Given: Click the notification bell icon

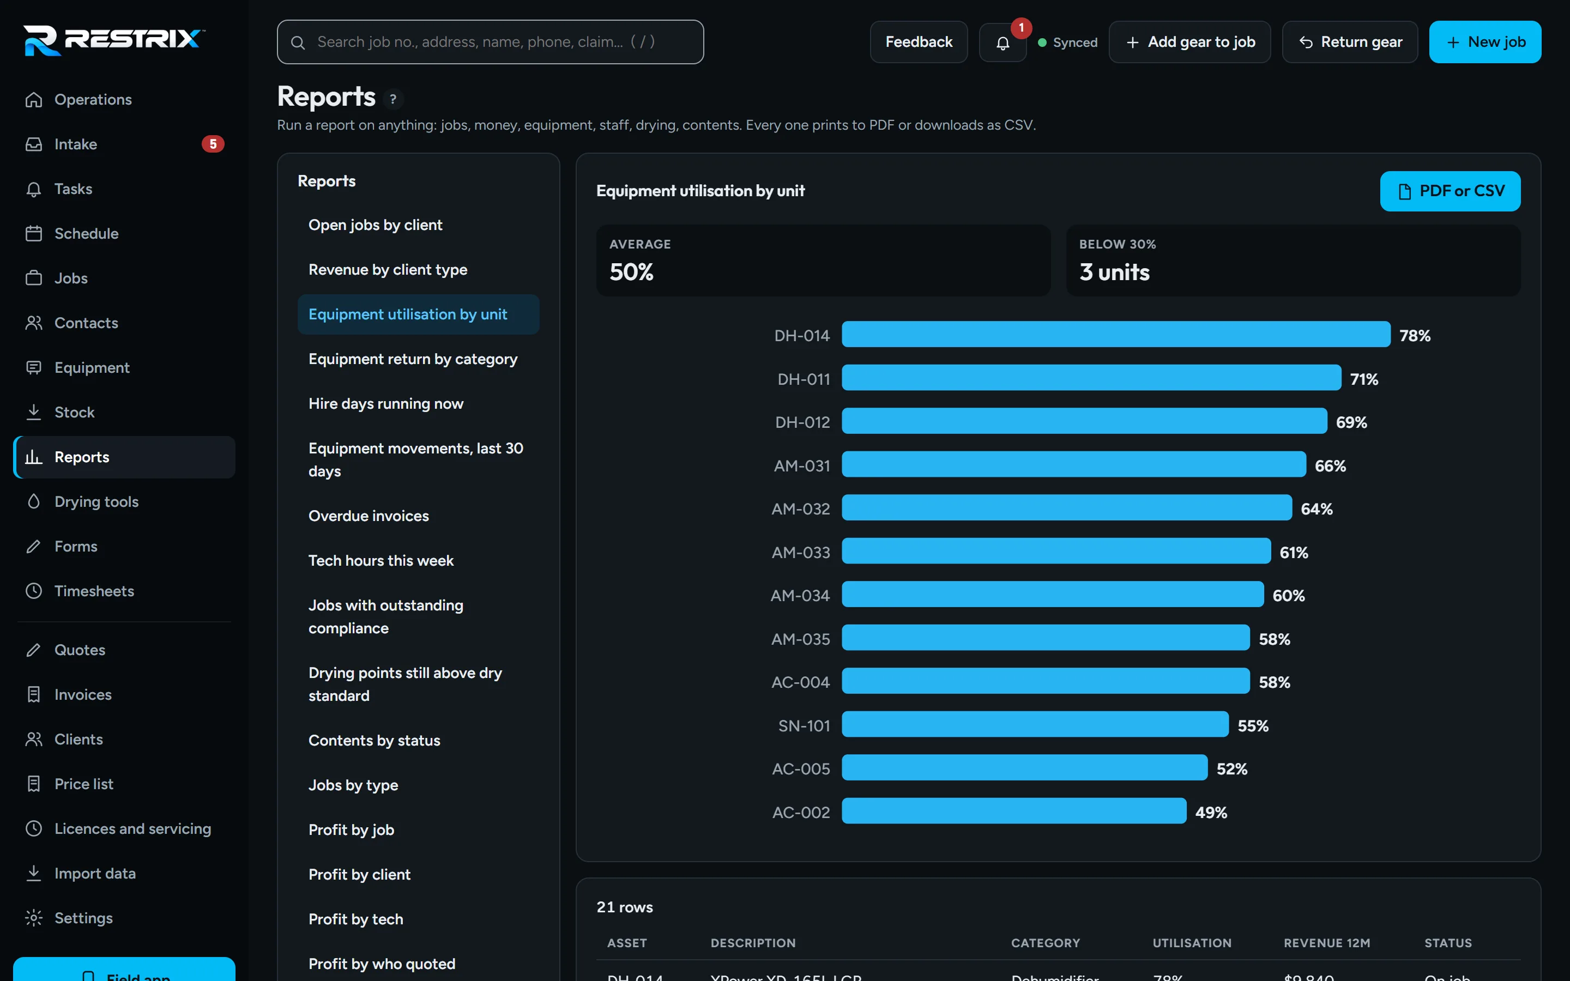Looking at the screenshot, I should click(1003, 42).
